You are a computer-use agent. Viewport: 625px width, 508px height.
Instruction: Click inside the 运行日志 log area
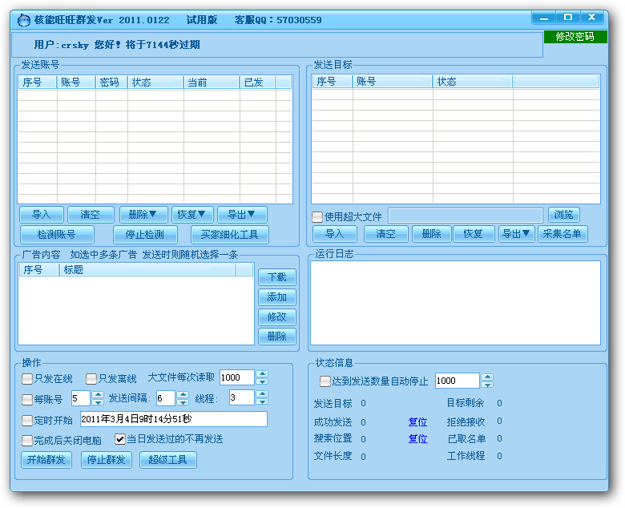456,303
